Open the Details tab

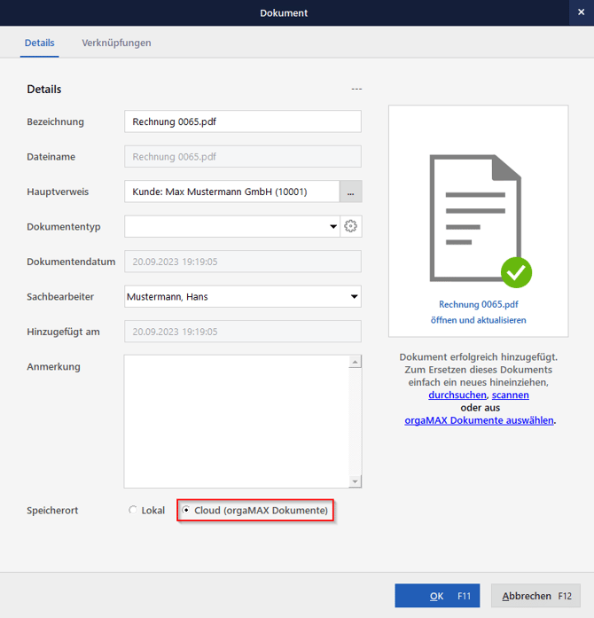pos(39,43)
